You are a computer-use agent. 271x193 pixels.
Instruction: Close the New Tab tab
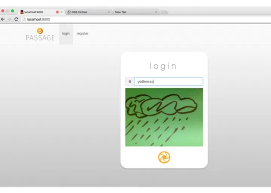(156, 12)
